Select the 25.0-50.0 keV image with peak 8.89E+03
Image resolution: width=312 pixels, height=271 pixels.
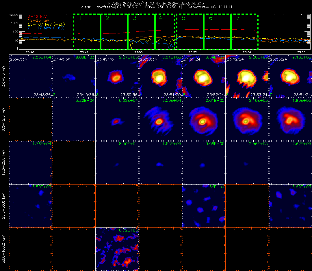coord(291,206)
